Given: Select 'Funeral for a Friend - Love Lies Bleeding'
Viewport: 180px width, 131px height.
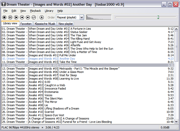Looking at the screenshot, I should tap(88, 122).
